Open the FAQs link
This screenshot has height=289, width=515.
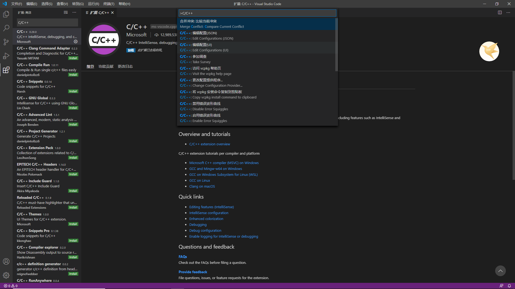[183, 257]
